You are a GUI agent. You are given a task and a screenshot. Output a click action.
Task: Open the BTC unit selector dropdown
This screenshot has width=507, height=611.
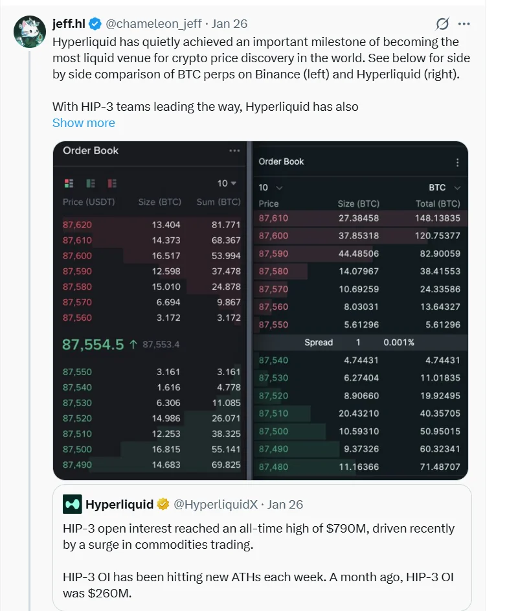pyautogui.click(x=444, y=187)
